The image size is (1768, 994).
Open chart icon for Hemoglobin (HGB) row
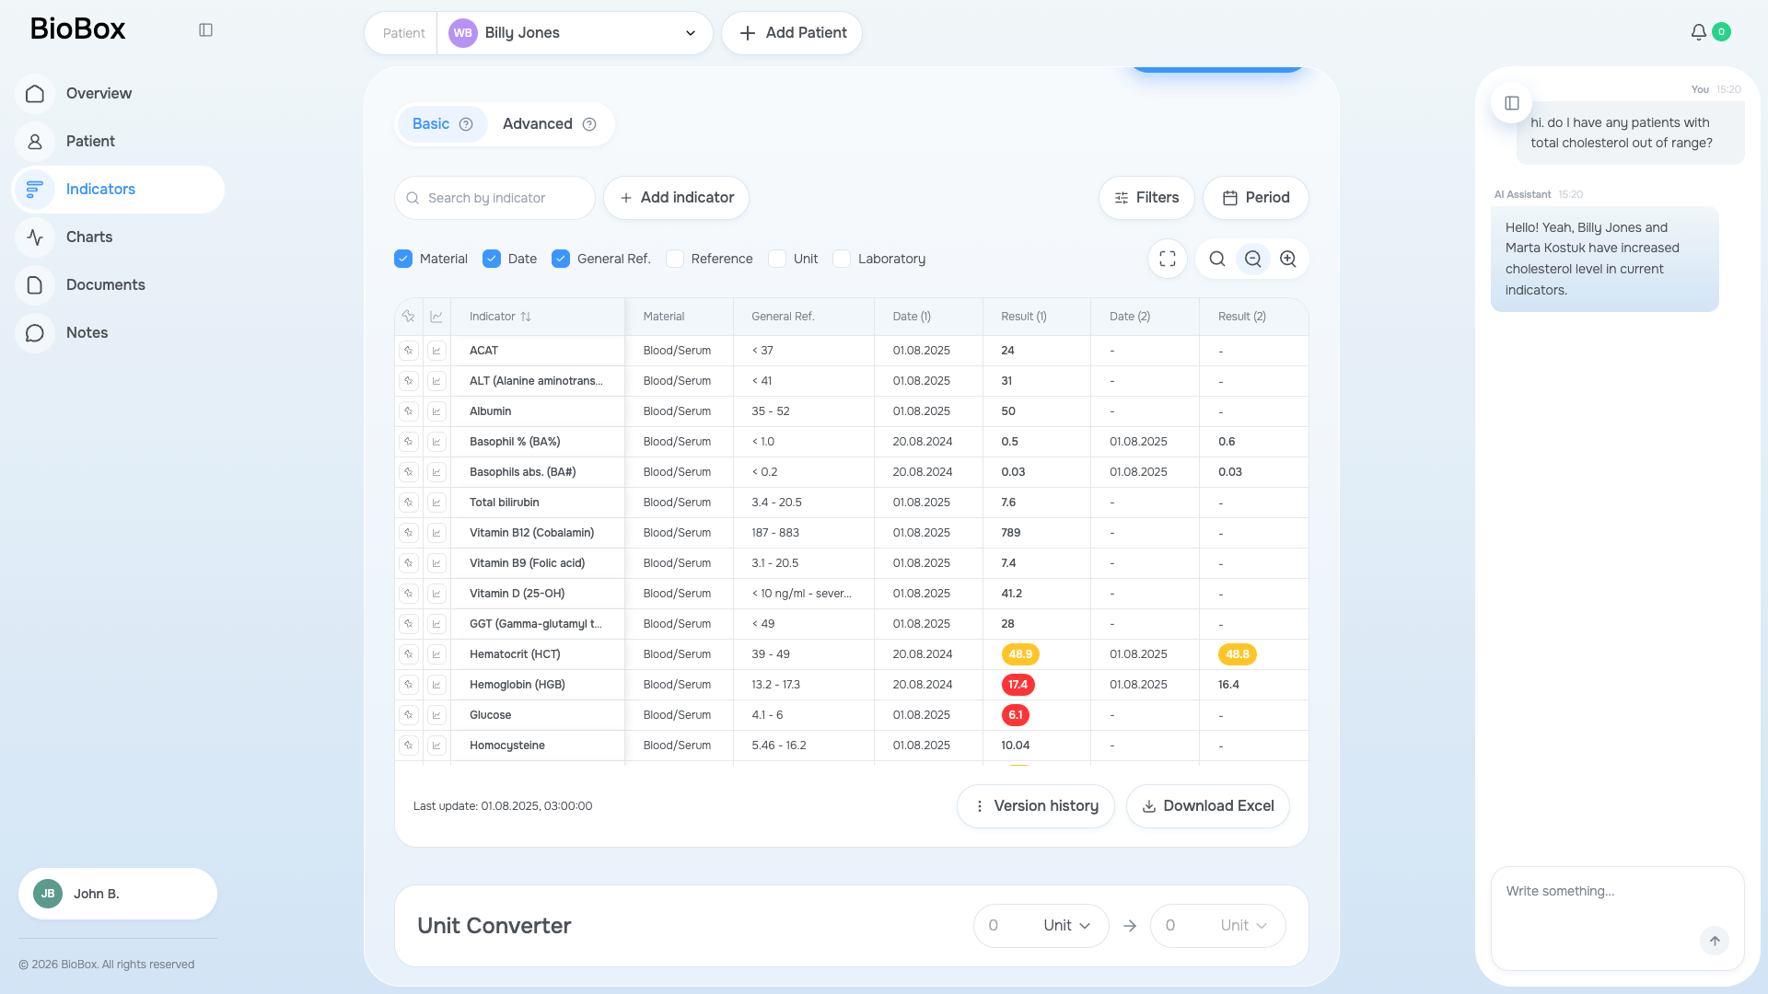click(x=437, y=685)
